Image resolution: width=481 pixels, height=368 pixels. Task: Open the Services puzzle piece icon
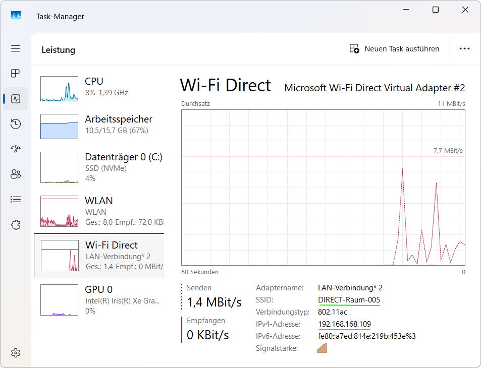click(16, 225)
